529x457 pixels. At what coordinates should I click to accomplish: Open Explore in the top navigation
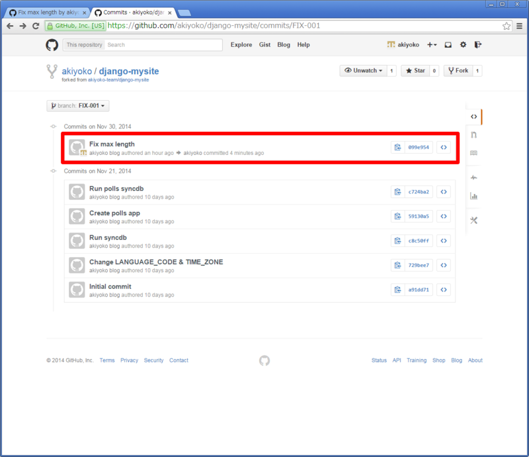241,44
